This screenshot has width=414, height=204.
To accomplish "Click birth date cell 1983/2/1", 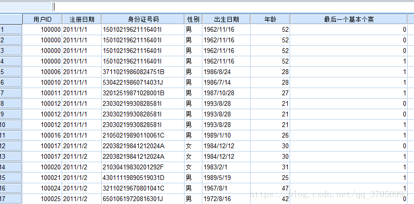I will (x=226, y=167).
